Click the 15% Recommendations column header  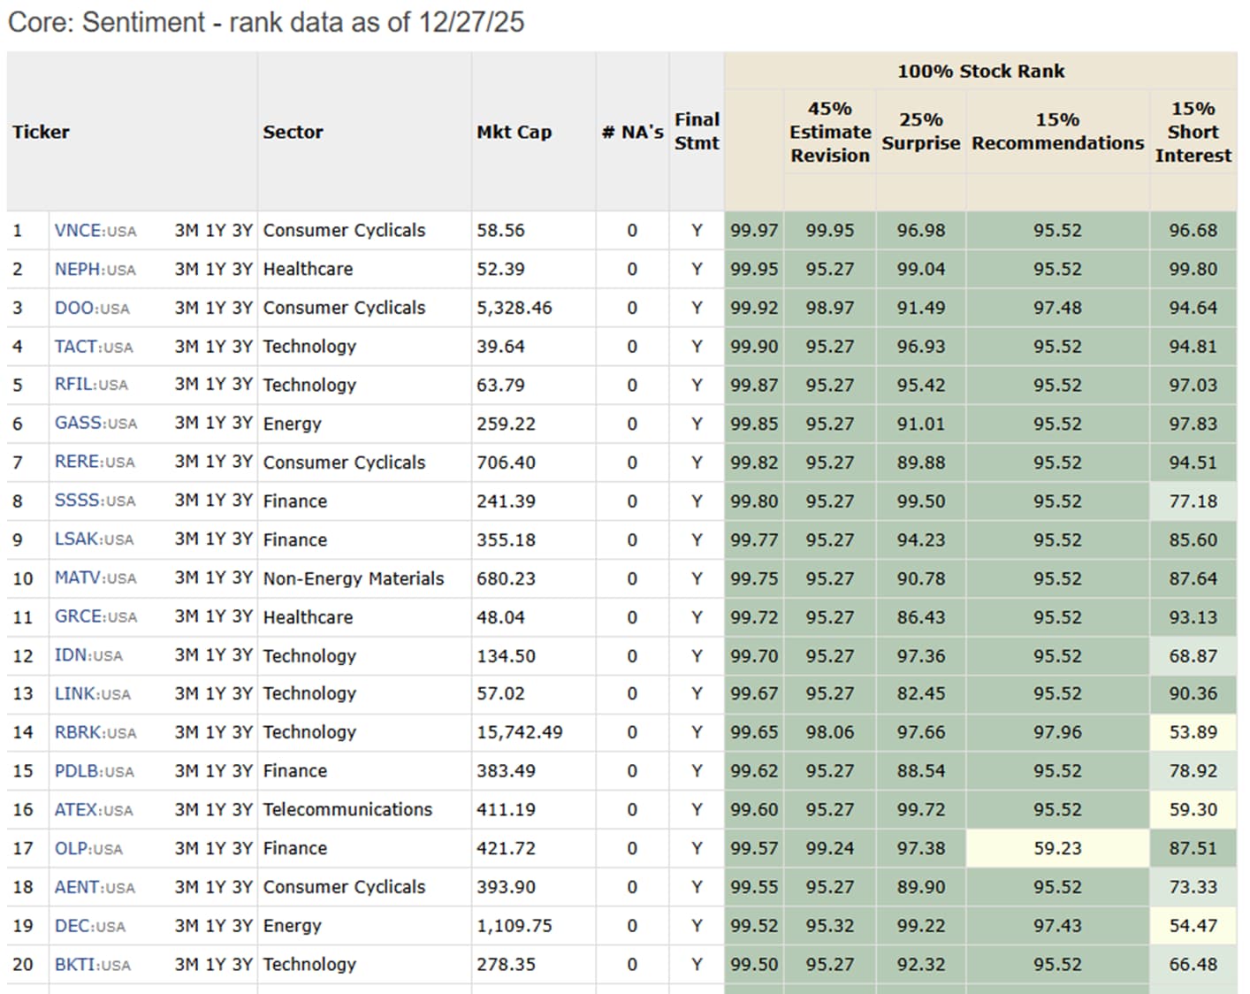(x=1057, y=132)
